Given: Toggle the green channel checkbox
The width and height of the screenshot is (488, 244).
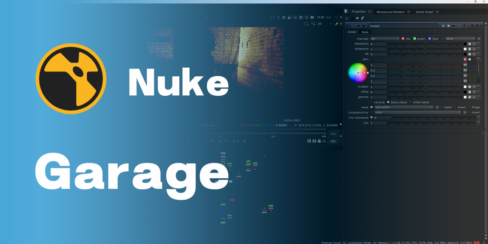Looking at the screenshot, I should (415, 39).
